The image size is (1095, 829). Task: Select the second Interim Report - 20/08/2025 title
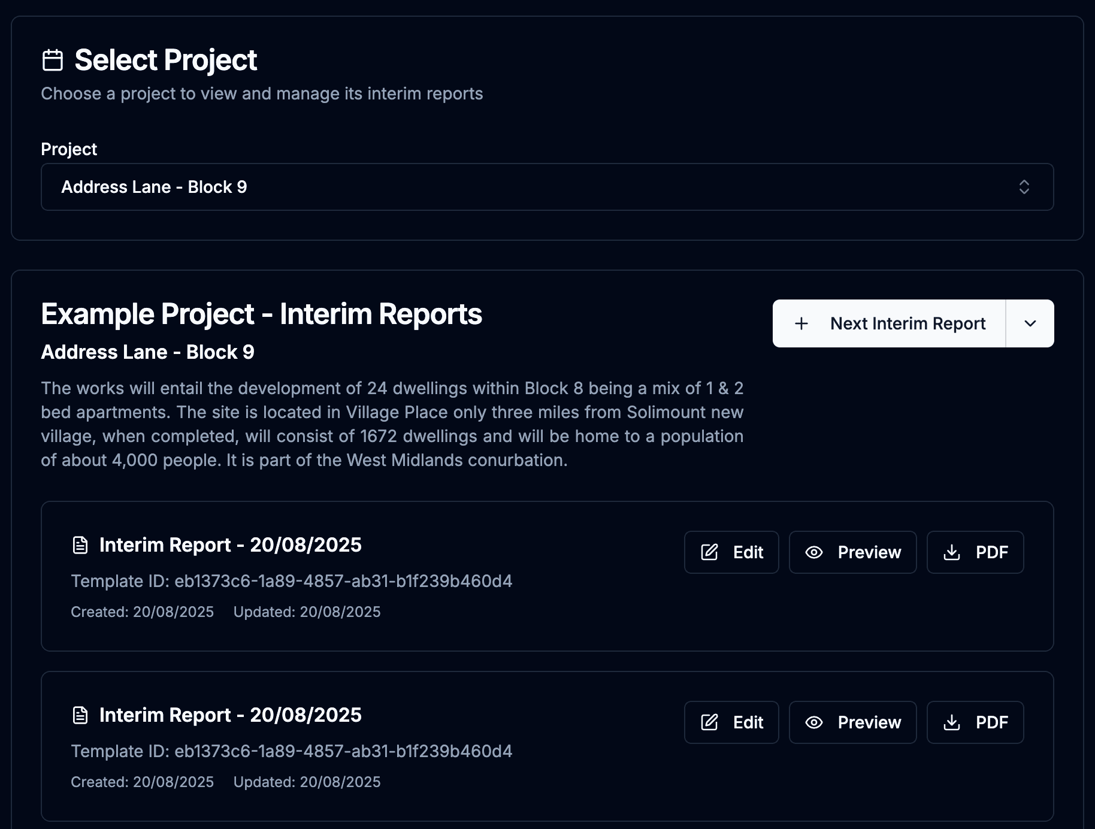pos(231,715)
